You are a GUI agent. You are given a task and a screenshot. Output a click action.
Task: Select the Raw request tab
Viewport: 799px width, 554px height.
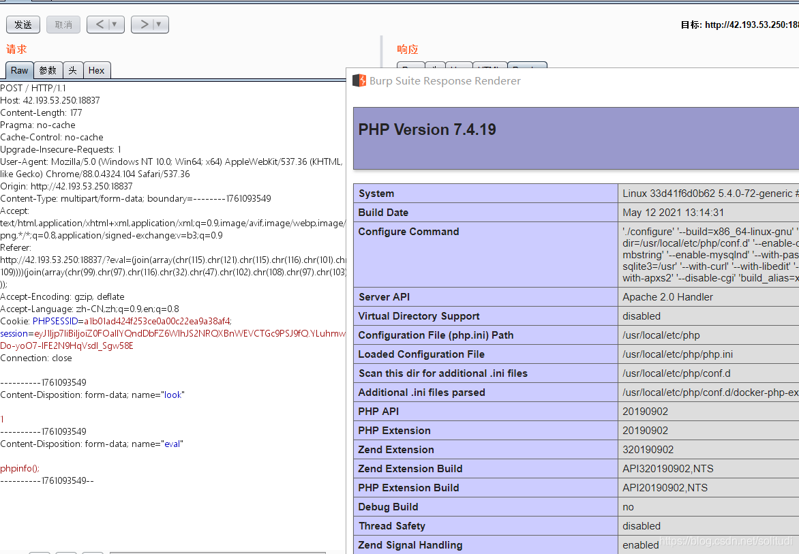(x=19, y=70)
